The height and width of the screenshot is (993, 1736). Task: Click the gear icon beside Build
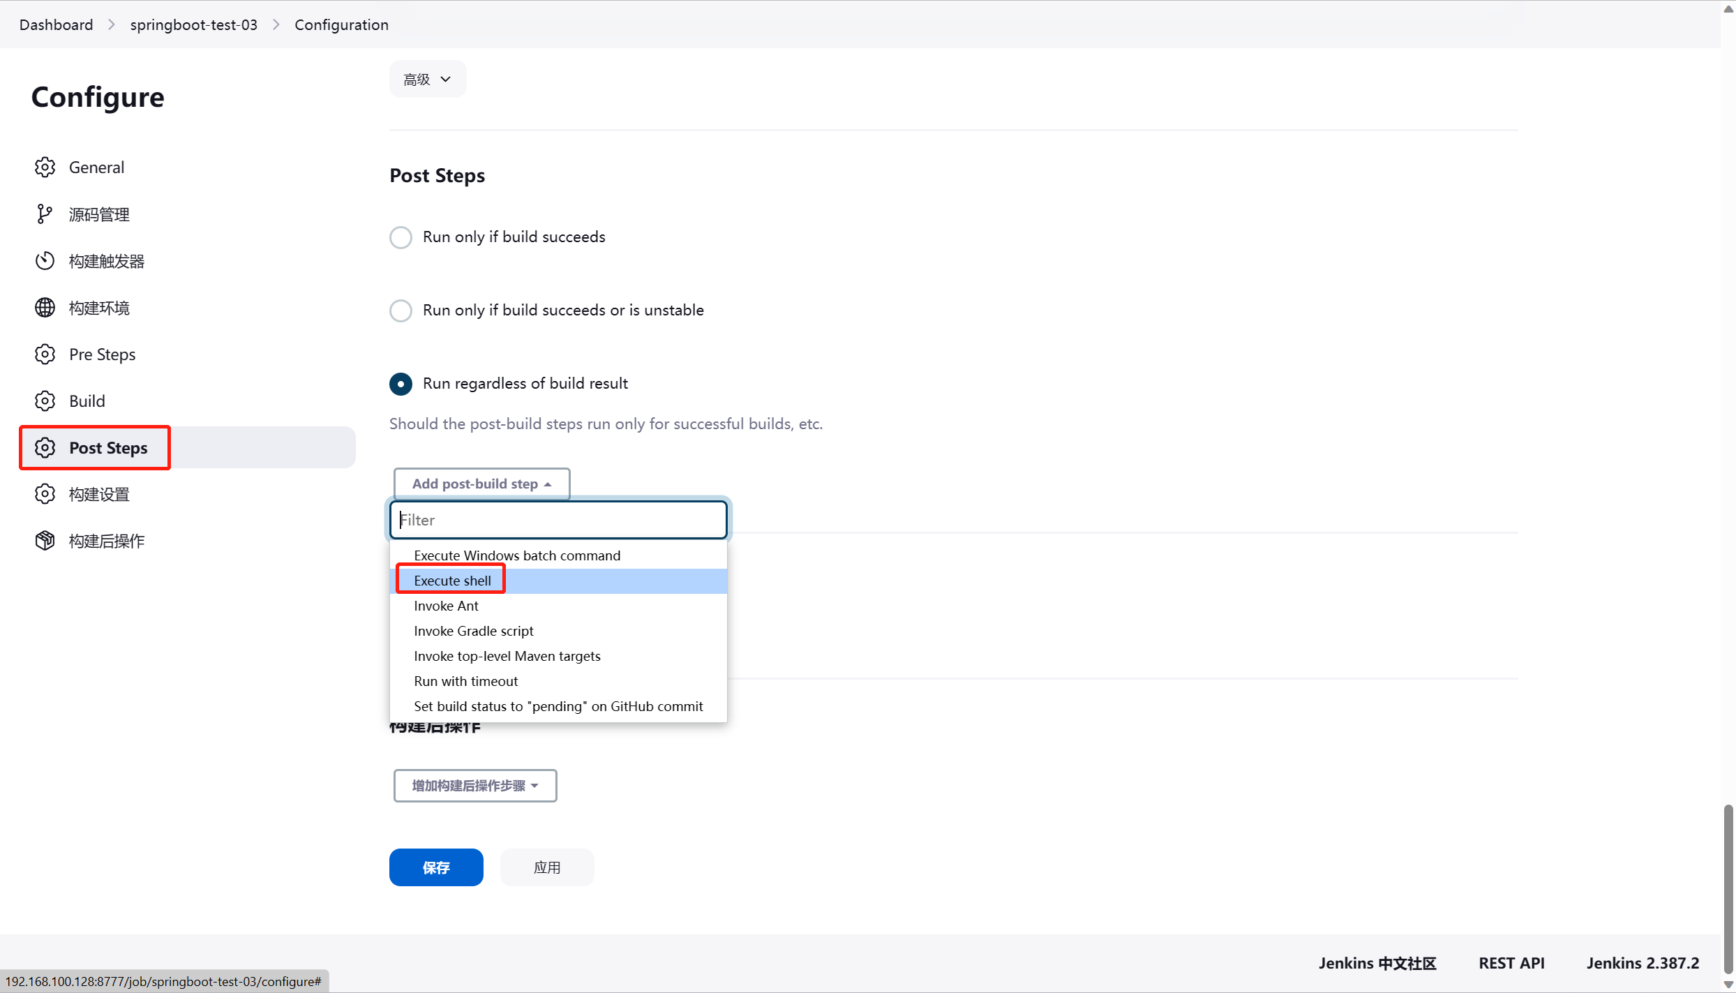(45, 401)
